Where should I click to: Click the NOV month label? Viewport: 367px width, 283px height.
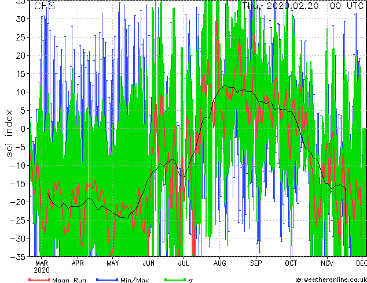[327, 263]
